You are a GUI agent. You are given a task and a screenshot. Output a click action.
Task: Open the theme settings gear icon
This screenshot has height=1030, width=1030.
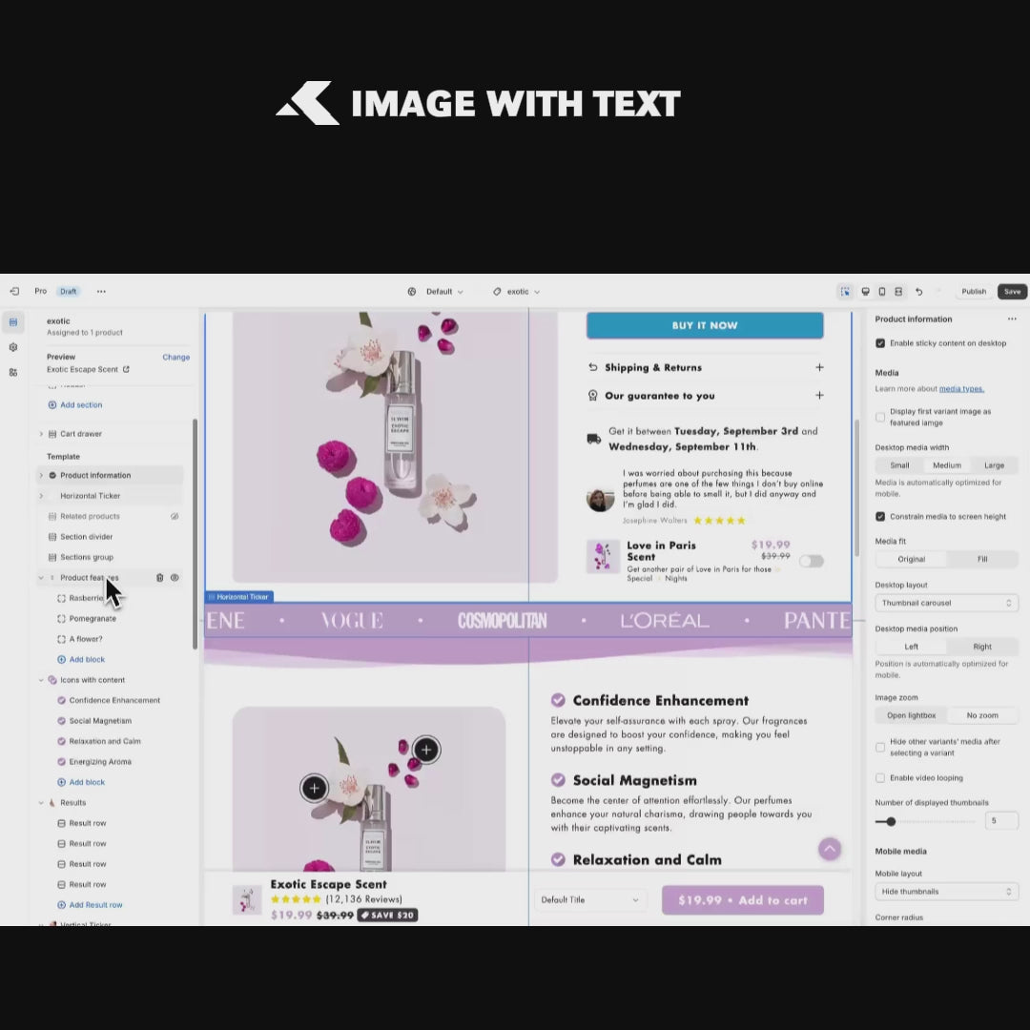(13, 347)
